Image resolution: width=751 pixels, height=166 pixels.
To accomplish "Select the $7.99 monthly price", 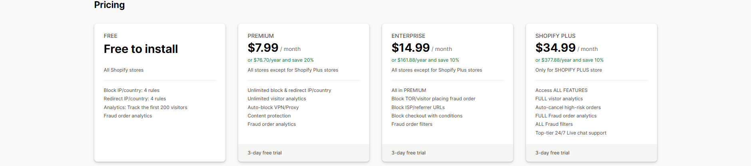I will (263, 48).
